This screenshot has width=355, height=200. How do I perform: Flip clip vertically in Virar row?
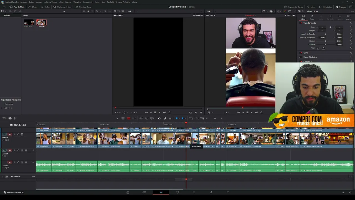323,48
